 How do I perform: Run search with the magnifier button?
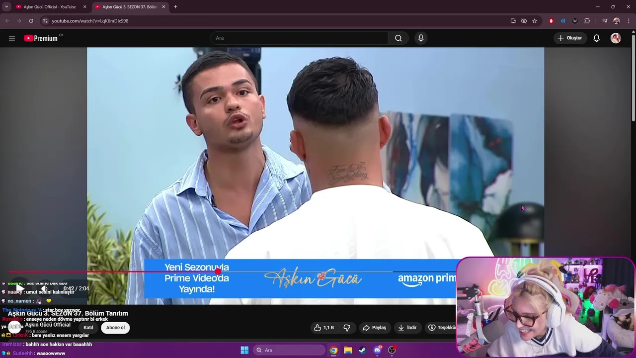pyautogui.click(x=398, y=38)
